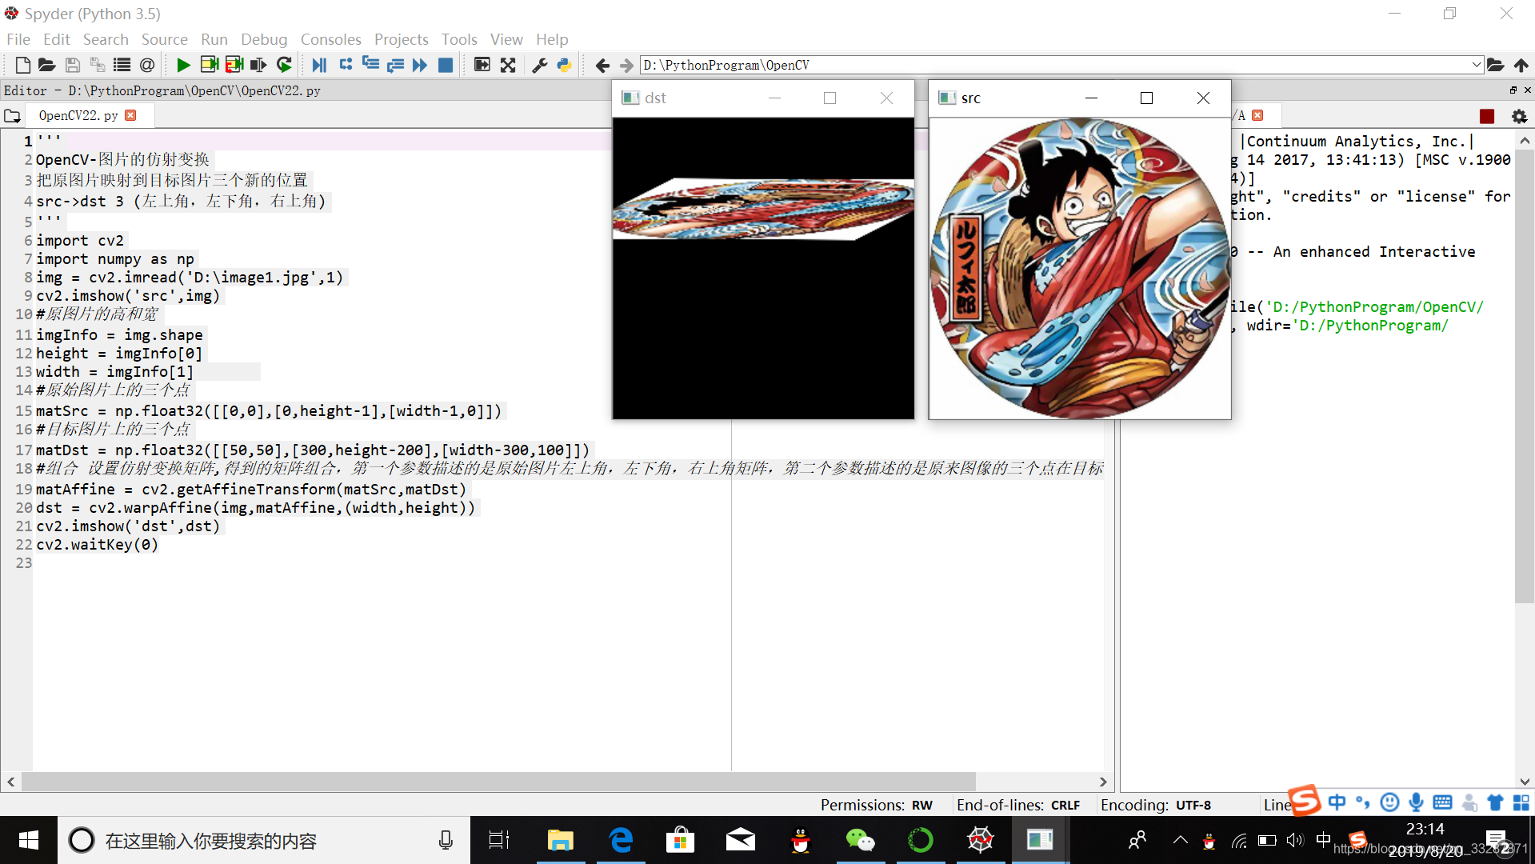Image resolution: width=1535 pixels, height=864 pixels.
Task: Save all open files
Action: [97, 65]
